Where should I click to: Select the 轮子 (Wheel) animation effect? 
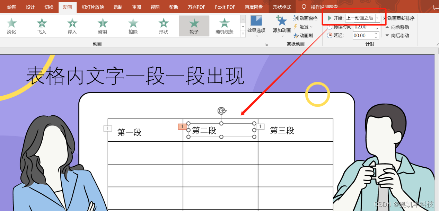pyautogui.click(x=194, y=26)
